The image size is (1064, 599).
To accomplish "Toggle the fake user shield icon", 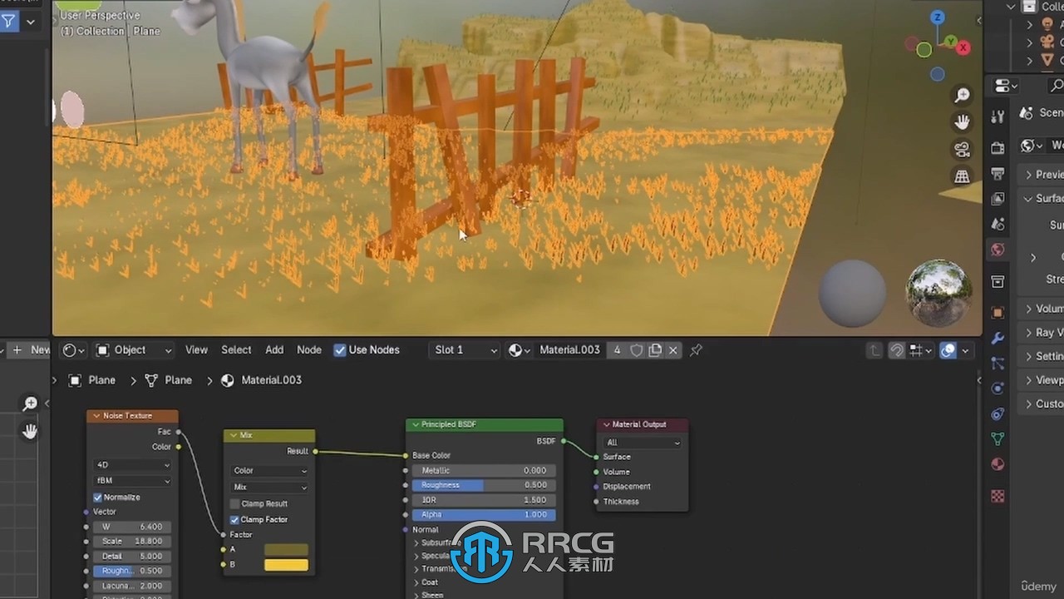I will [x=637, y=350].
